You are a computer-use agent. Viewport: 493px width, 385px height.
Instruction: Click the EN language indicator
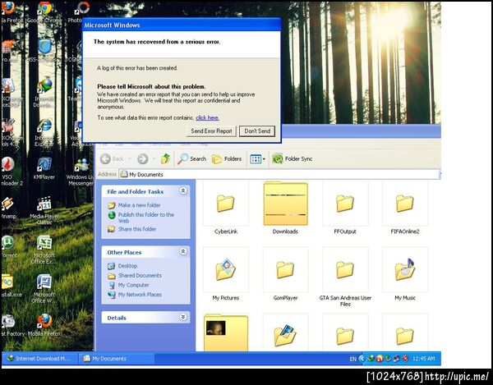click(353, 359)
